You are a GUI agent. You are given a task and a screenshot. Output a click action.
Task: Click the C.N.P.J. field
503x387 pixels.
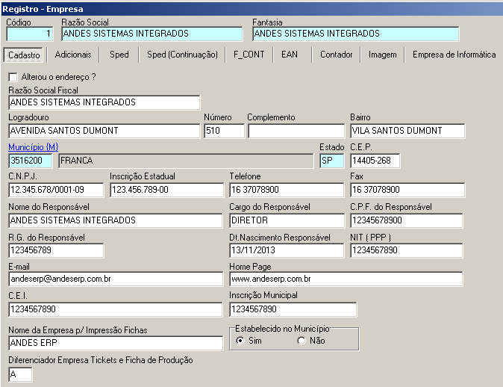56,190
